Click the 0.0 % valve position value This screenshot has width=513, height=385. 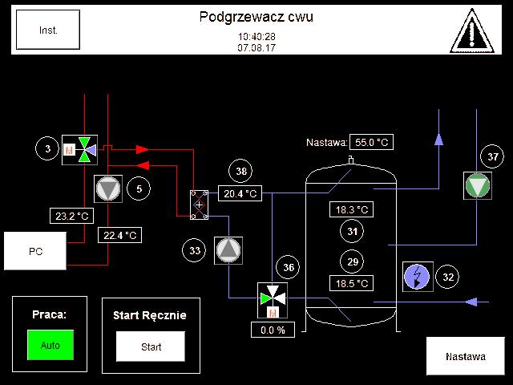coord(273,330)
